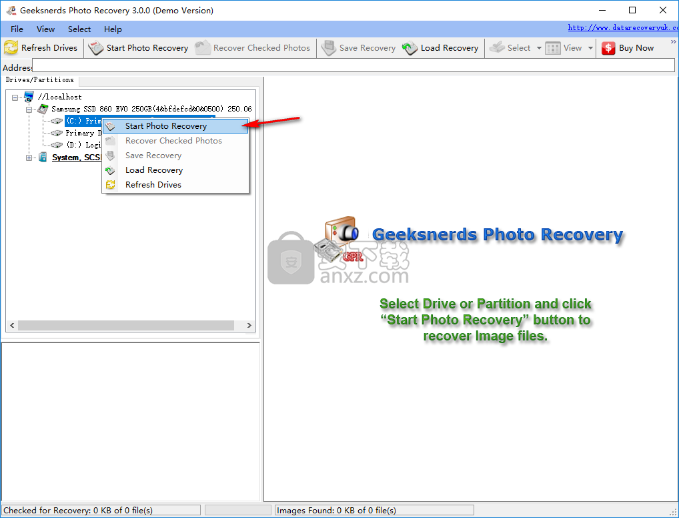Viewport: 679px width, 518px height.
Task: Select the Primary D partition row
Action: coord(83,133)
